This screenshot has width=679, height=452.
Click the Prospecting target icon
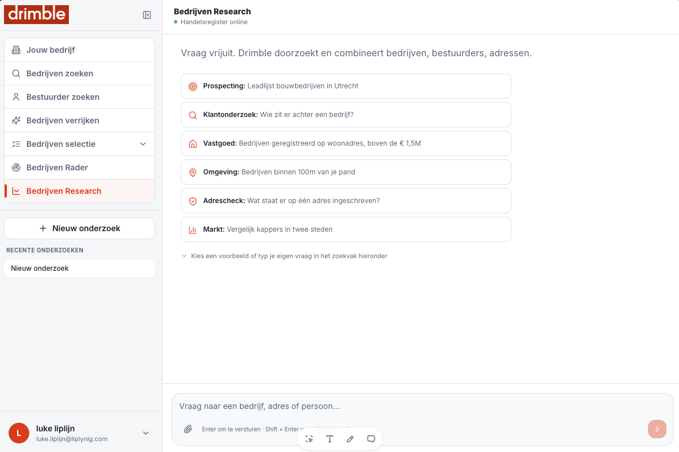pyautogui.click(x=193, y=87)
